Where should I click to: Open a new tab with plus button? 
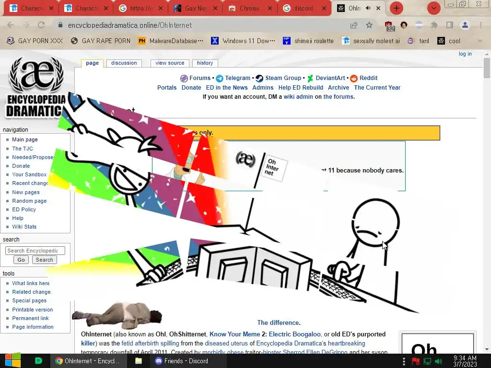397,8
